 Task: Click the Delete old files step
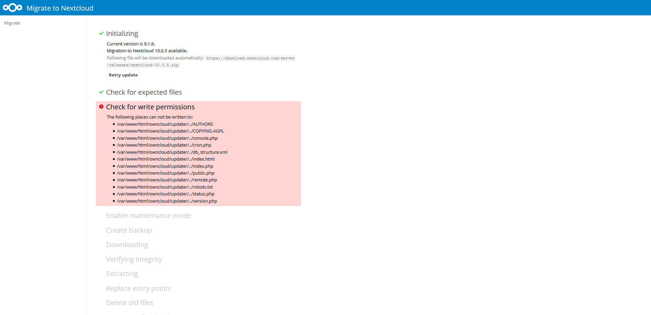pos(130,303)
